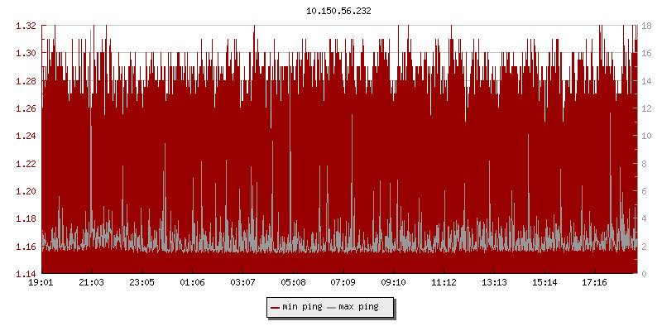Select the 19:01 time axis label
Viewport: 662px width, 331px height.
coord(41,283)
